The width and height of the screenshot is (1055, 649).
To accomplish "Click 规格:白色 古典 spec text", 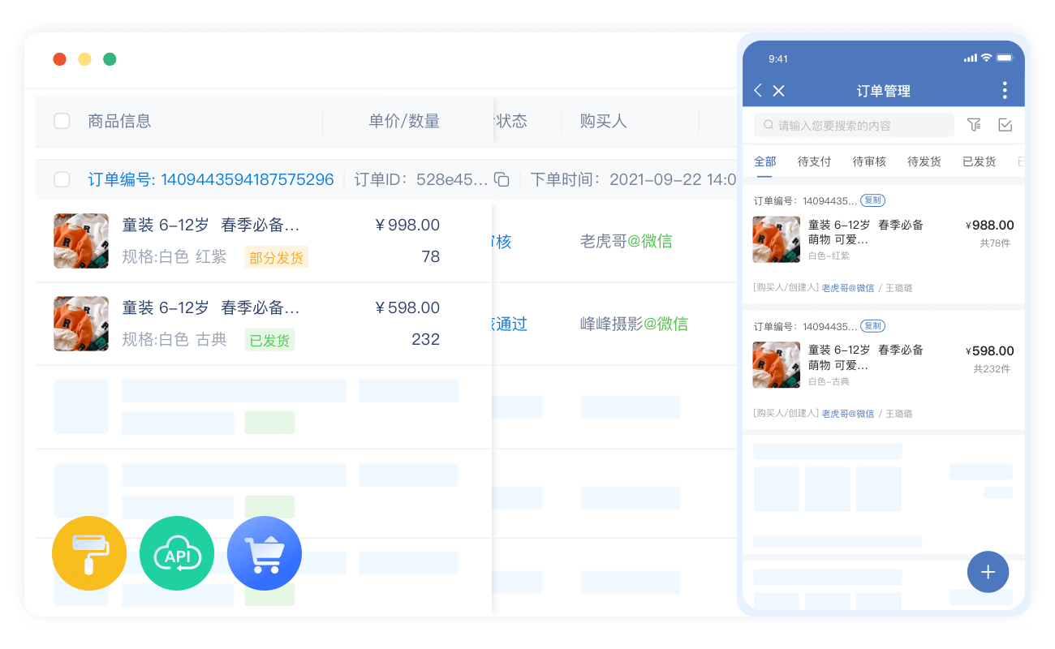I will point(174,339).
